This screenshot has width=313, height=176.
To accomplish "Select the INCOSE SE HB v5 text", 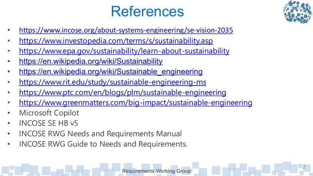I will click(x=49, y=123).
